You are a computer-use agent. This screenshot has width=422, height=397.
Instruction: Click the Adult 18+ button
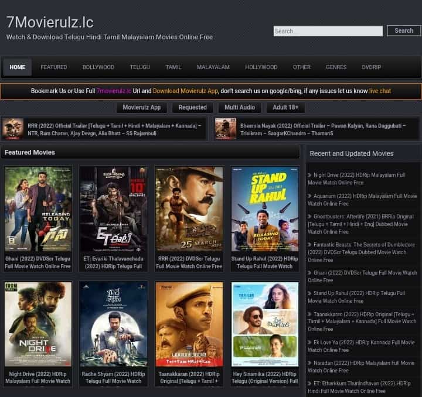click(x=285, y=108)
